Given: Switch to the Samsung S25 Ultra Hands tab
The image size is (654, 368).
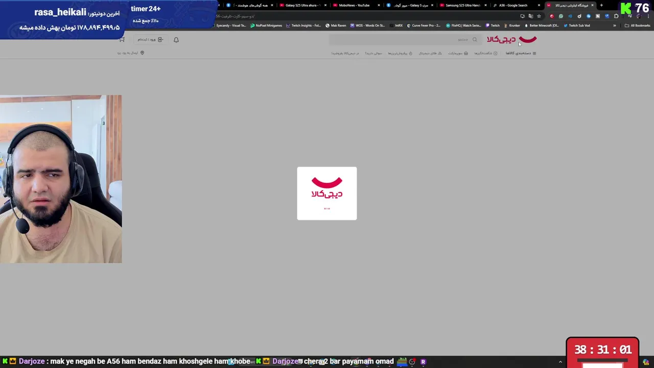Looking at the screenshot, I should (x=462, y=5).
